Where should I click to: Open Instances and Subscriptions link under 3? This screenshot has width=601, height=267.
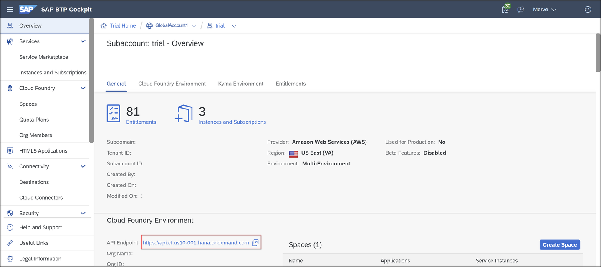pos(232,122)
